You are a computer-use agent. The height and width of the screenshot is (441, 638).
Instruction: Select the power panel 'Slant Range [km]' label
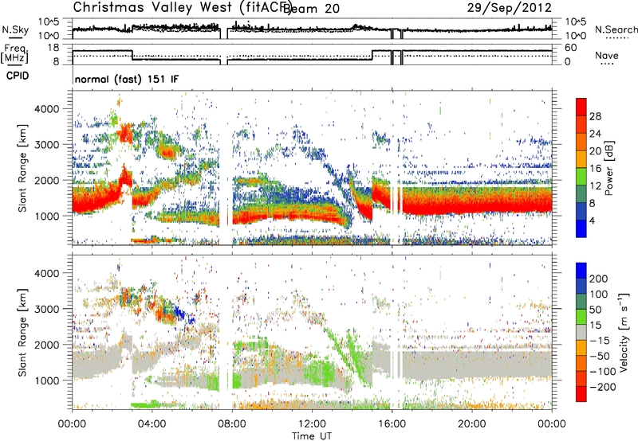pyautogui.click(x=22, y=168)
